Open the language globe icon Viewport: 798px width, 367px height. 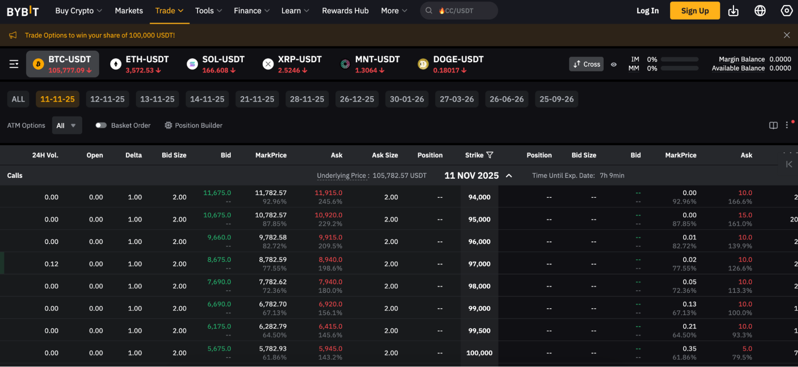click(x=760, y=11)
